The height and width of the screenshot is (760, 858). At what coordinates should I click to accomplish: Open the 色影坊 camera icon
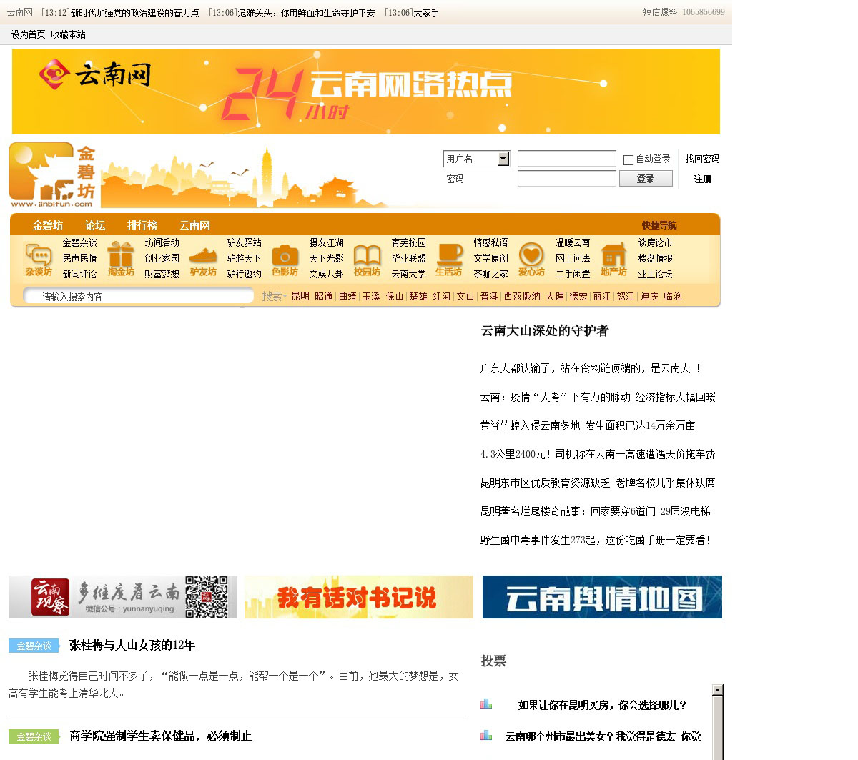click(285, 259)
